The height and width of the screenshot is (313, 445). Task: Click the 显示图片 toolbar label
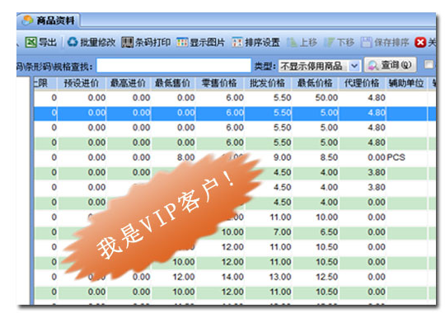point(208,43)
